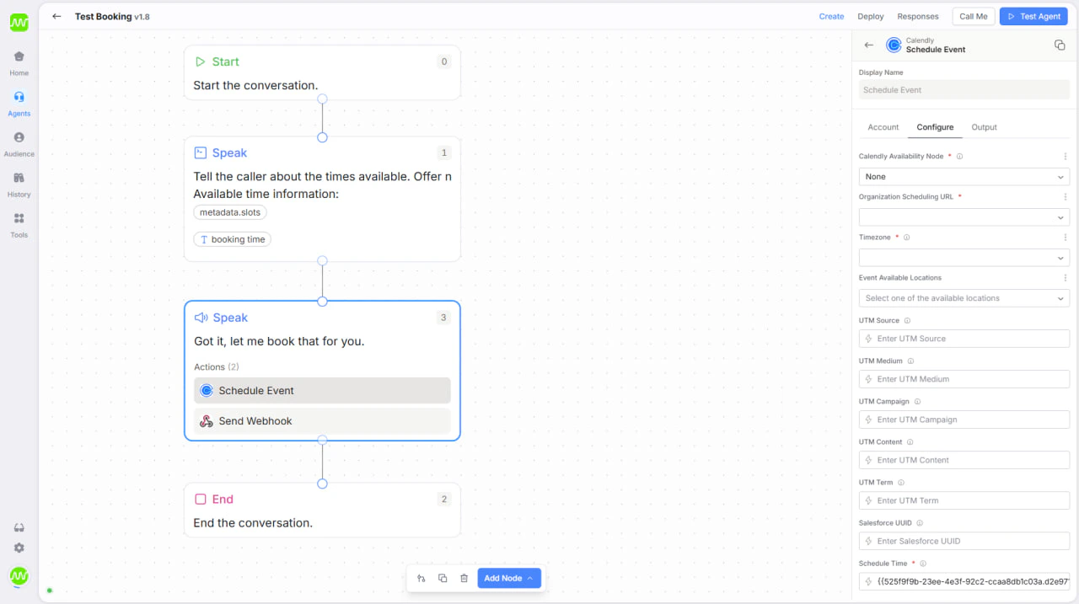Open the Calendly Availability Node dropdown
Viewport: 1079px width, 604px height.
pyautogui.click(x=964, y=176)
